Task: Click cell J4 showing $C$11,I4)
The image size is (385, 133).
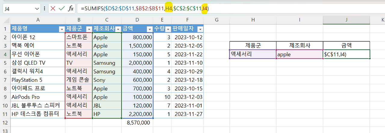Action: tap(346, 54)
